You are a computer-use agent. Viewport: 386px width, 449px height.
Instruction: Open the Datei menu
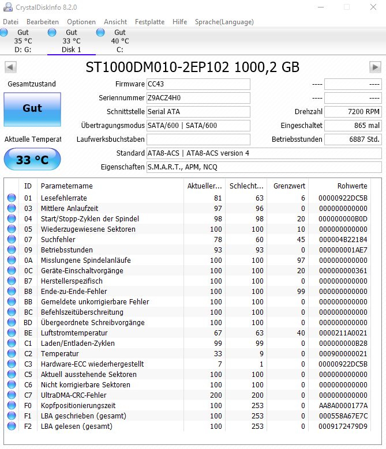(10, 22)
